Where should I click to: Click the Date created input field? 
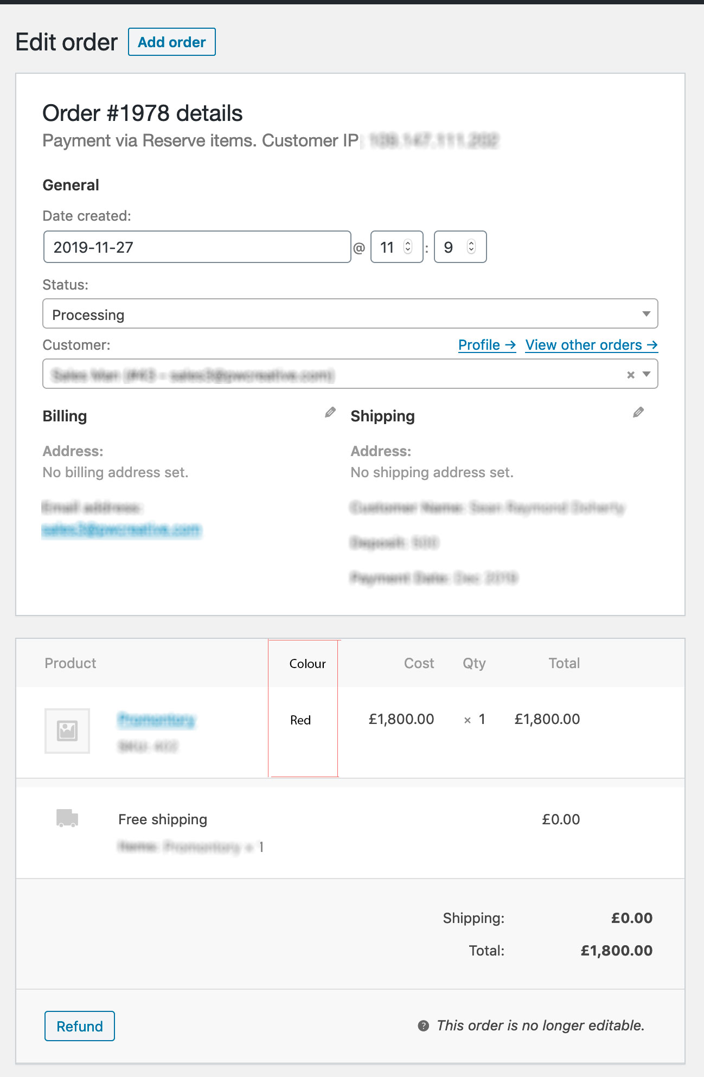coord(197,247)
